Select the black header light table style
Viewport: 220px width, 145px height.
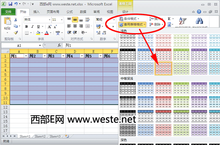pyautogui.click(x=128, y=54)
